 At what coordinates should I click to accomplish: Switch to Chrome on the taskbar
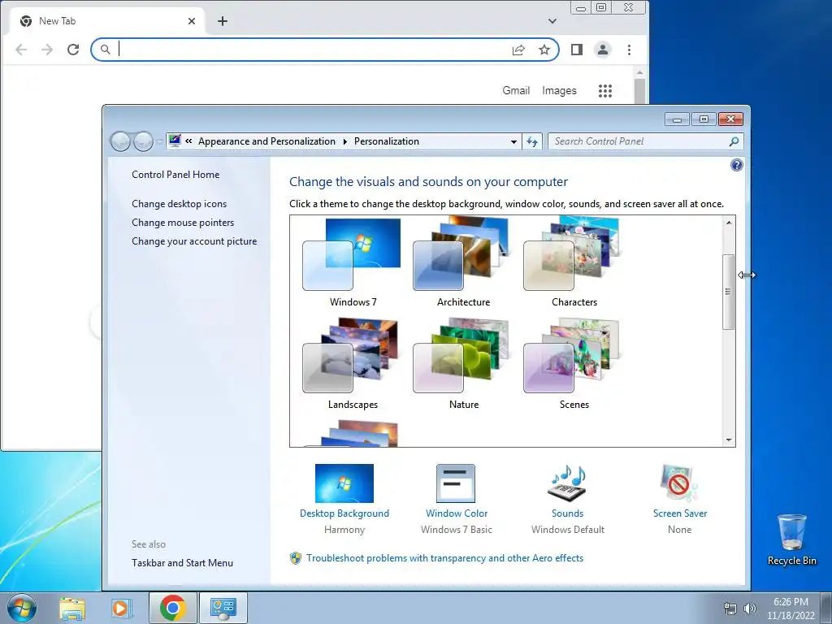172,608
